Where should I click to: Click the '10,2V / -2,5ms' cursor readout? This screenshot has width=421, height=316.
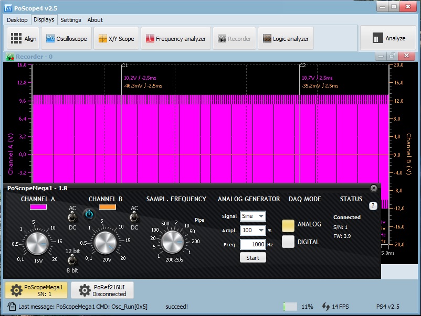(x=140, y=78)
